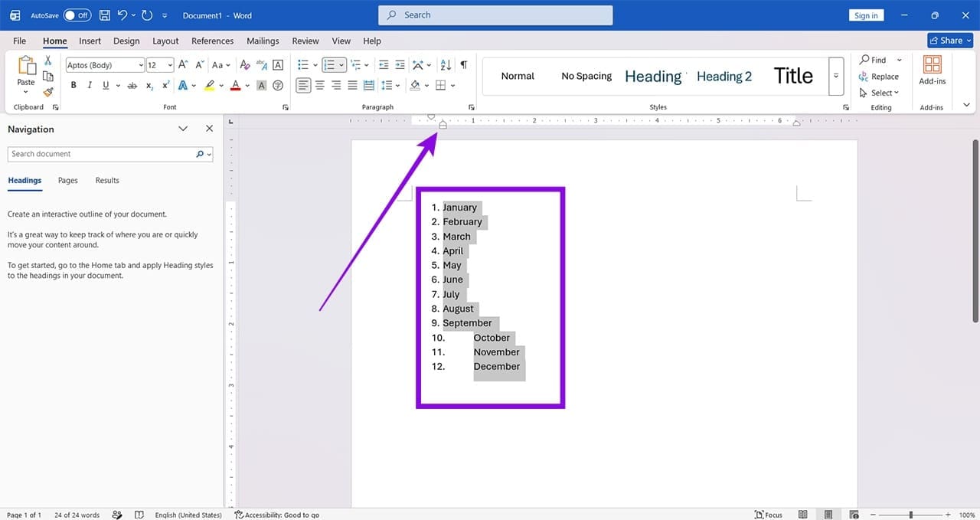Click the zoom slider handle
This screenshot has width=980, height=520.
[x=910, y=515]
